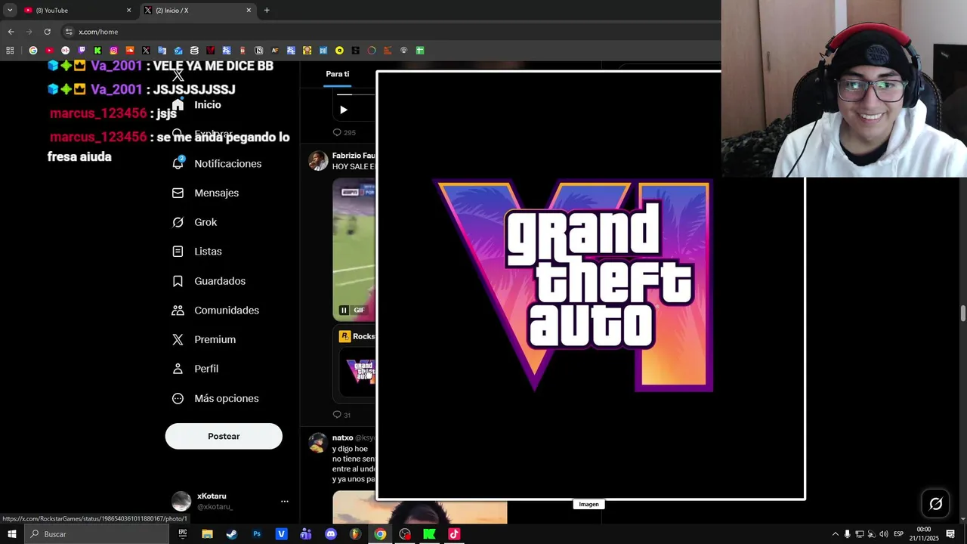
Task: Open natxo's profile avatar
Action: [x=318, y=442]
